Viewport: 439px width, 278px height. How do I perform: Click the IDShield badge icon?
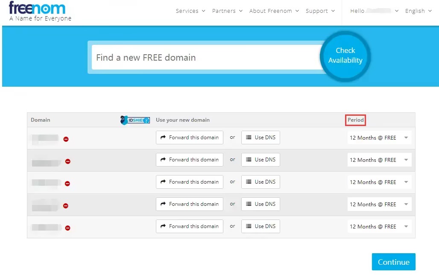[135, 120]
